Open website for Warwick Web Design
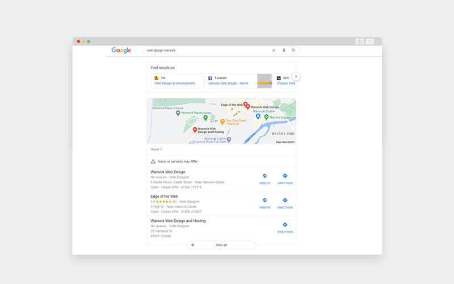Screen dimensions: 454x284 [x=264, y=178]
